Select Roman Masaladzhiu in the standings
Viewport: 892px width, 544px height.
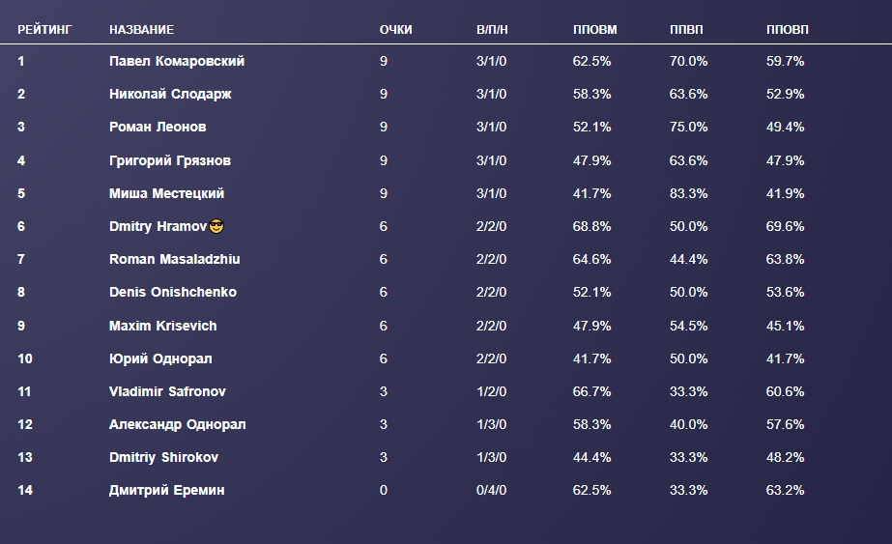175,259
